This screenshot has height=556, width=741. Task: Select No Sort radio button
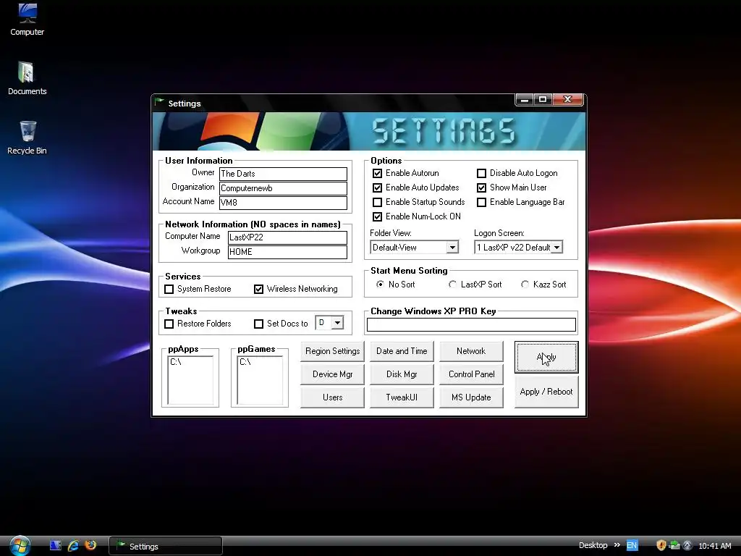click(380, 284)
